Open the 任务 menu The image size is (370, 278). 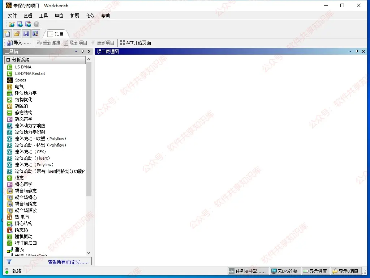point(90,16)
